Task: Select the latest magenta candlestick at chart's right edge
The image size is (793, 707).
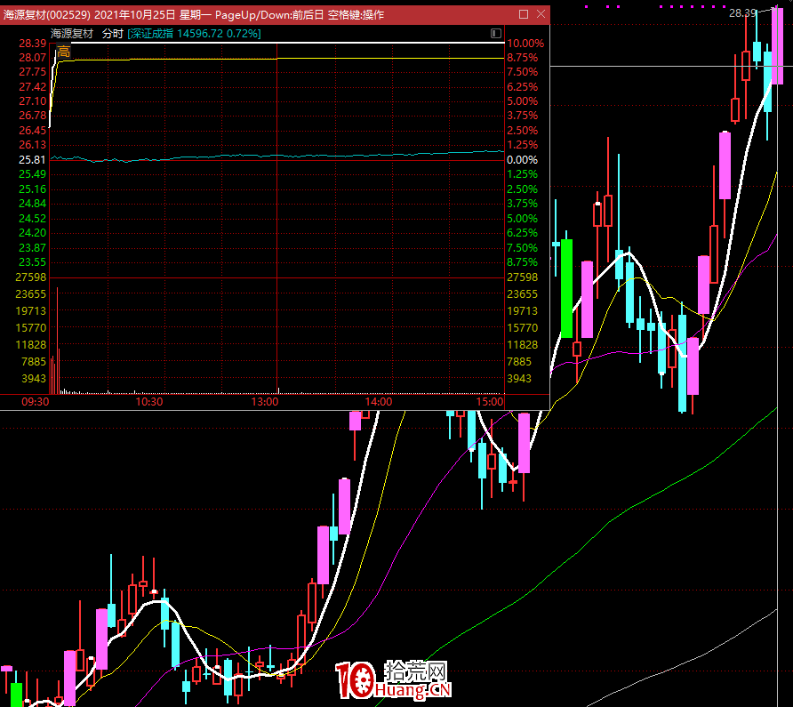Action: coord(777,45)
